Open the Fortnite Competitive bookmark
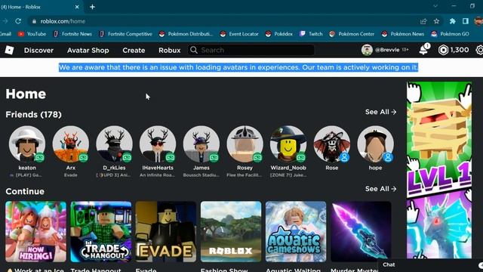This screenshot has height=272, width=483. pyautogui.click(x=126, y=34)
